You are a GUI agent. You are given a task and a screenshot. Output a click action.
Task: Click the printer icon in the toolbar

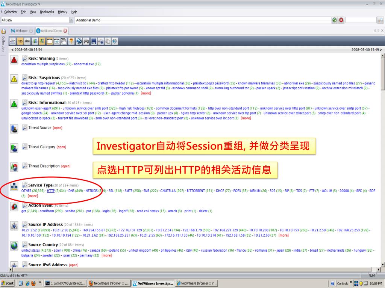click(x=86, y=41)
